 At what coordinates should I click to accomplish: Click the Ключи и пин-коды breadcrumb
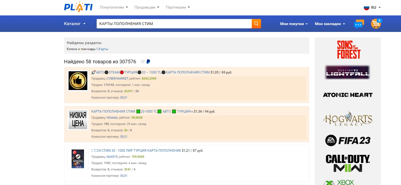tap(81, 49)
